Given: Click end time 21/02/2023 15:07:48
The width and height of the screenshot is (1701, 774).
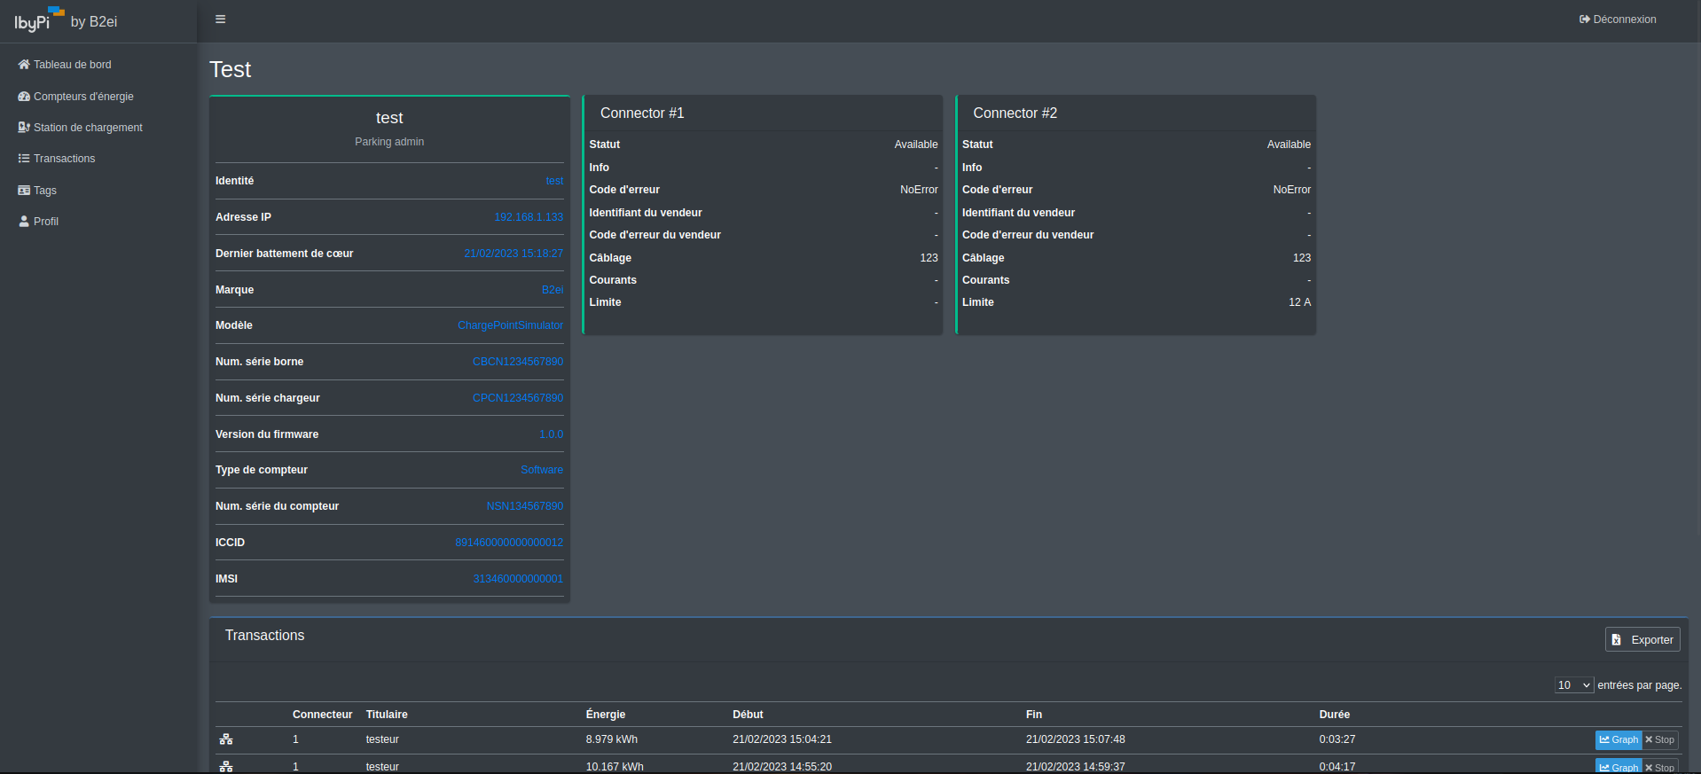Looking at the screenshot, I should (x=1076, y=739).
